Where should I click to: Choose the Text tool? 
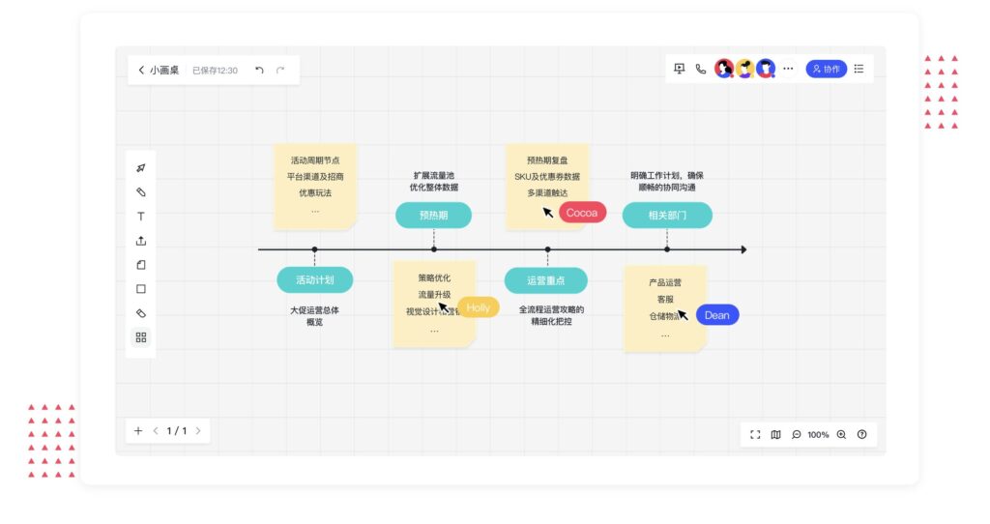click(141, 217)
